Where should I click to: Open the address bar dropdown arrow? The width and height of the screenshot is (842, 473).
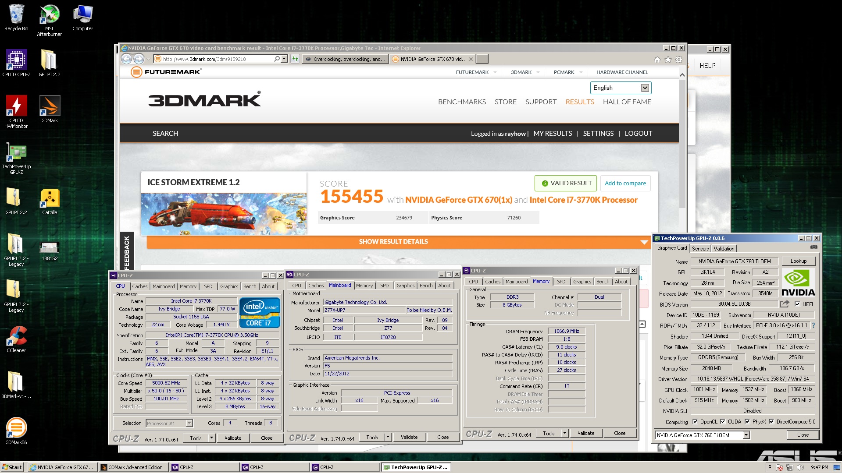coord(284,59)
